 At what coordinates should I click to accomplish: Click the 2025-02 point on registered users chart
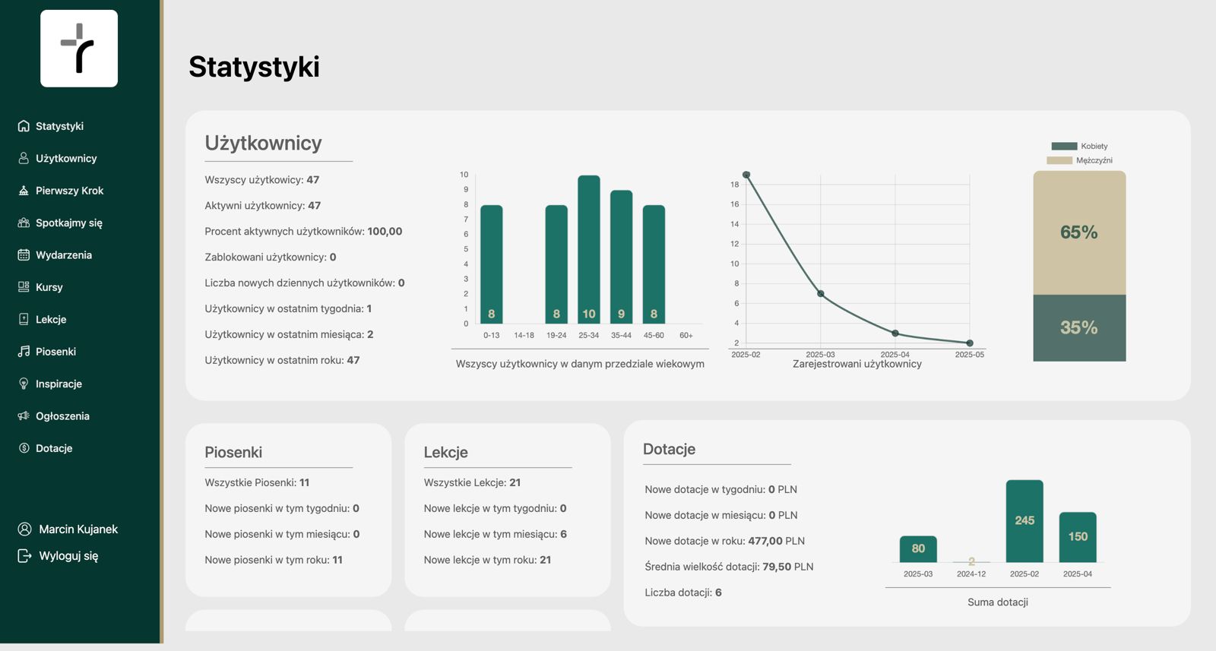(x=746, y=175)
